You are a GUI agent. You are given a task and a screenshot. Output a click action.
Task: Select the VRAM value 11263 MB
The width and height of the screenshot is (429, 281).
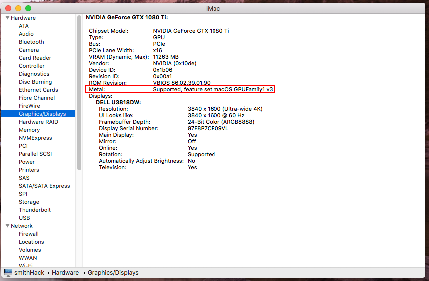tap(166, 57)
